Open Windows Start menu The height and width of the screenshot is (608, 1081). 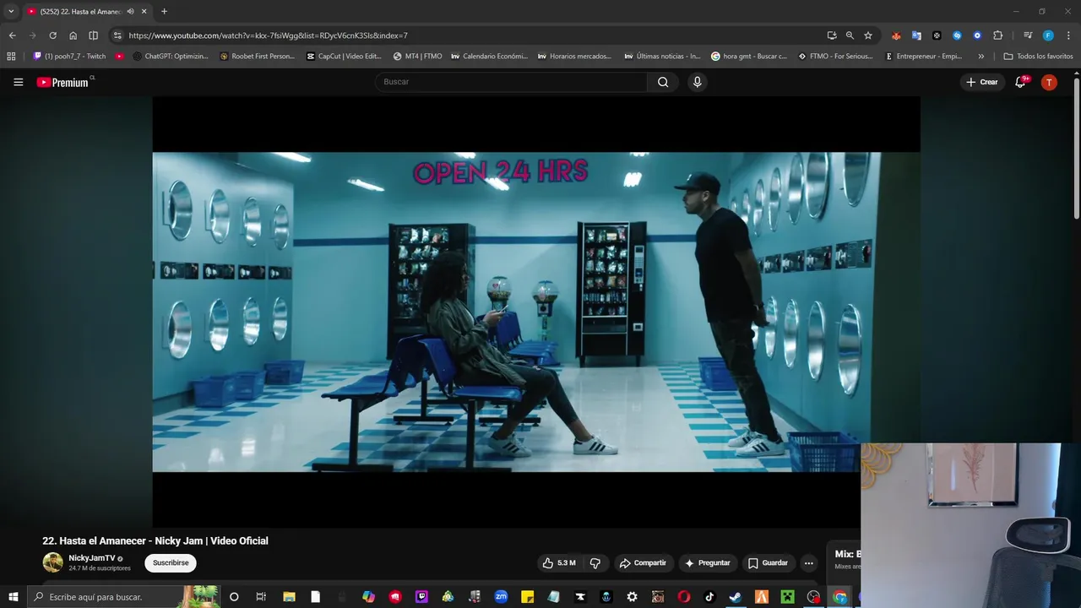point(13,597)
